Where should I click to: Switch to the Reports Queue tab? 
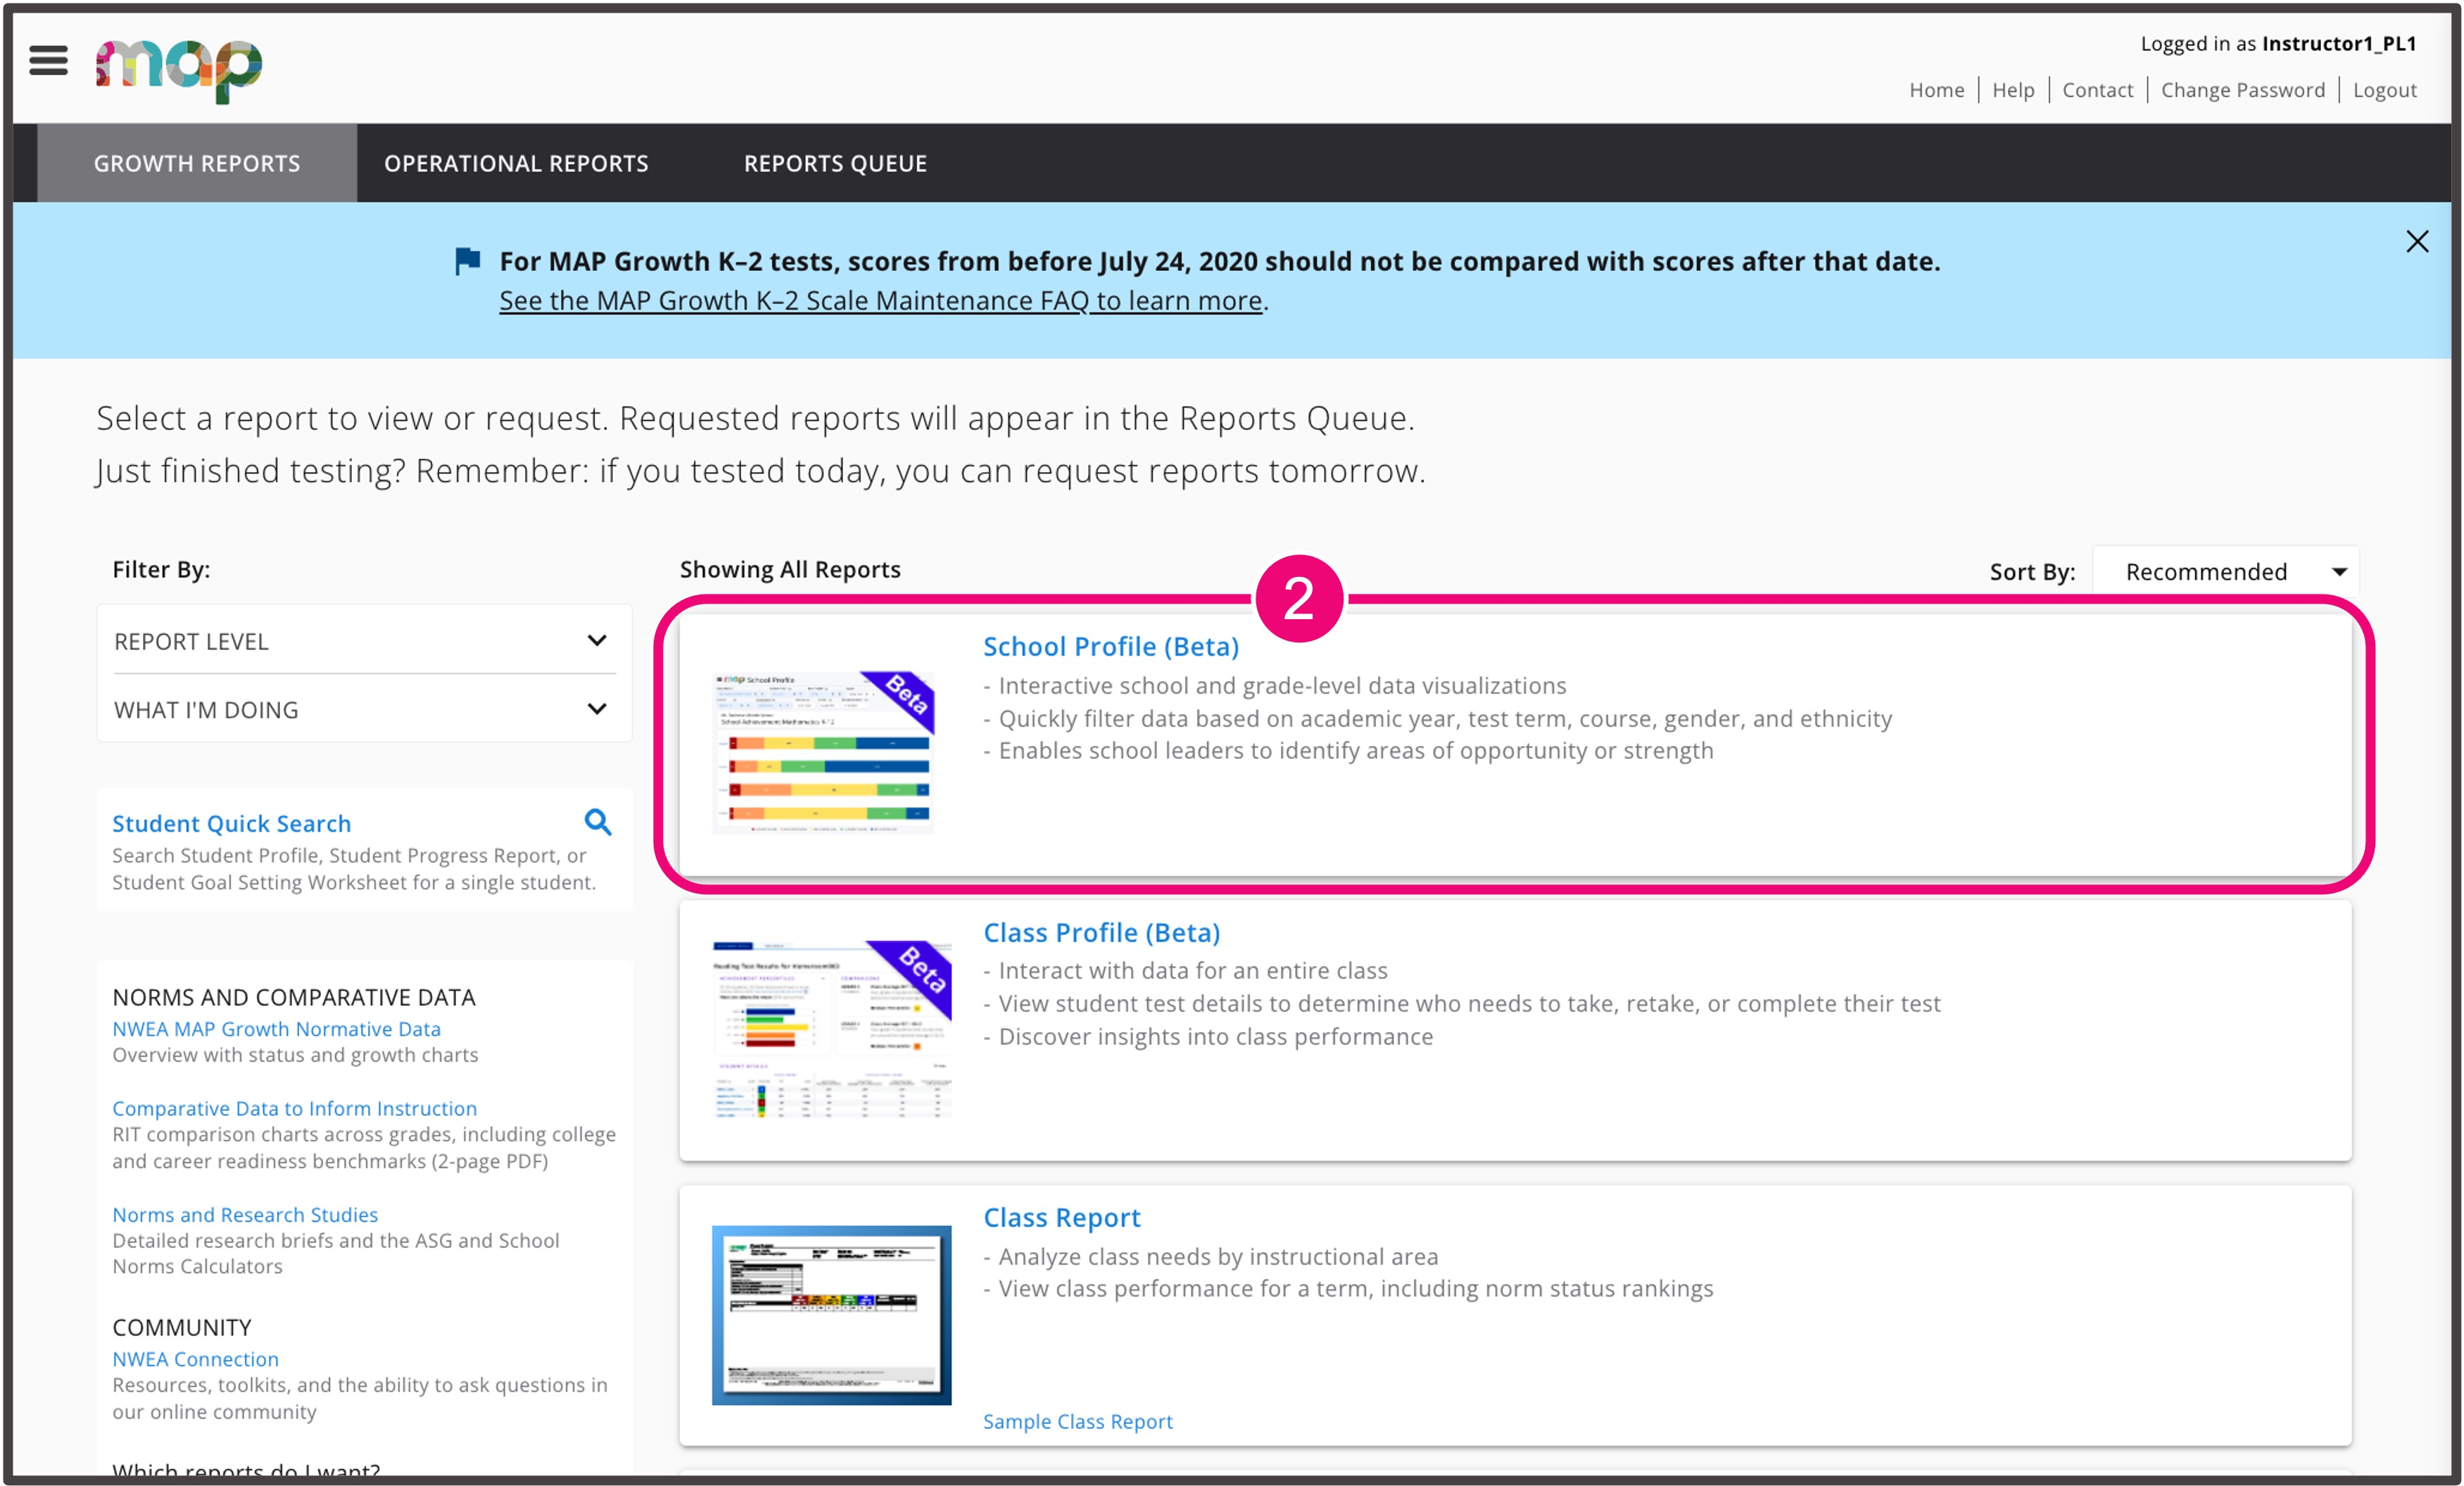[x=835, y=163]
